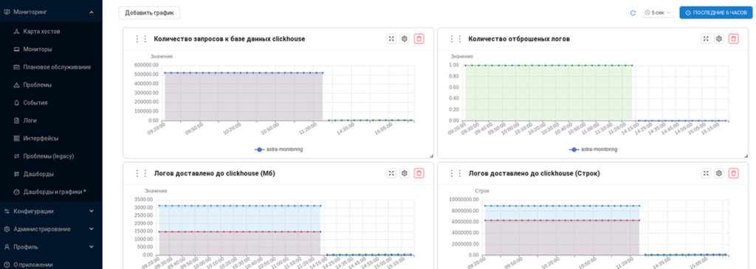Fullscreen the Логов доставлено (Мб) chart
The height and width of the screenshot is (269, 756).
point(391,173)
